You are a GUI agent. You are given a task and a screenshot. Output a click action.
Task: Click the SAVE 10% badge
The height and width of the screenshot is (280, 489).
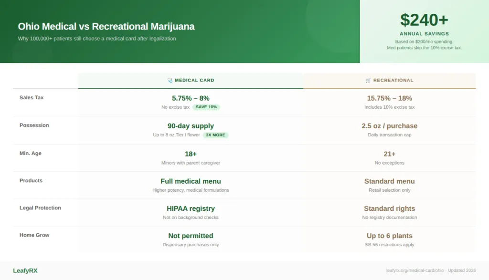(x=206, y=107)
